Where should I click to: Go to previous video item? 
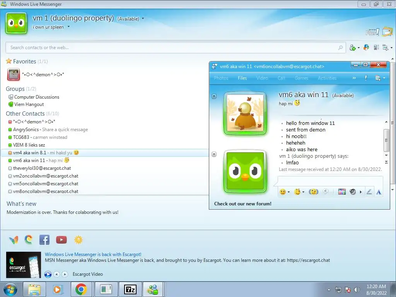point(57,274)
